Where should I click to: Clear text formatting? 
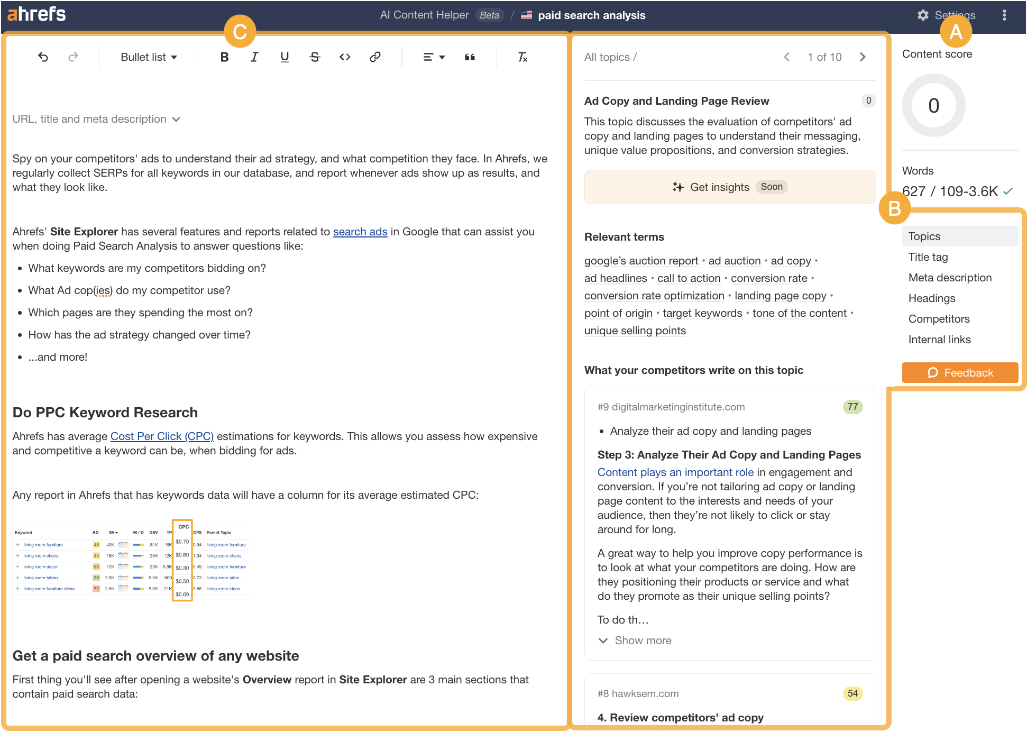[x=522, y=57]
